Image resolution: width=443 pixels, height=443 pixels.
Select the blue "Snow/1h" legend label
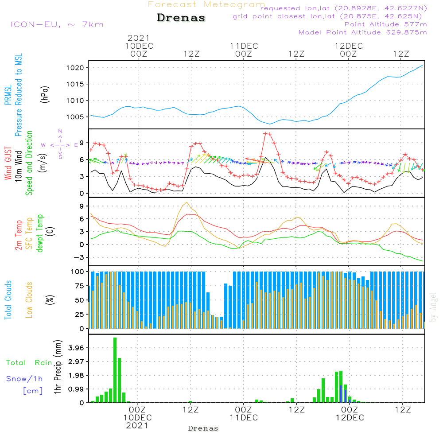[x=24, y=379]
